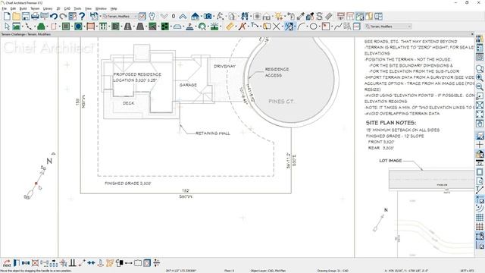Open the house view tool
This screenshot has width=485, height=273.
pos(196,16)
